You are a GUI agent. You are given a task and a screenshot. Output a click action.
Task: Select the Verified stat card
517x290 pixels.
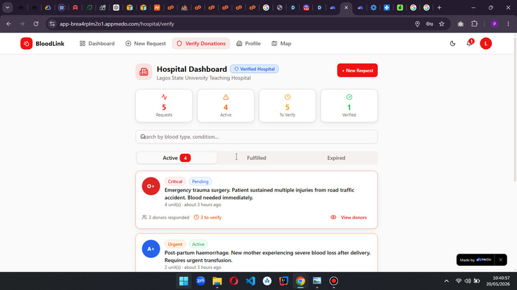349,106
